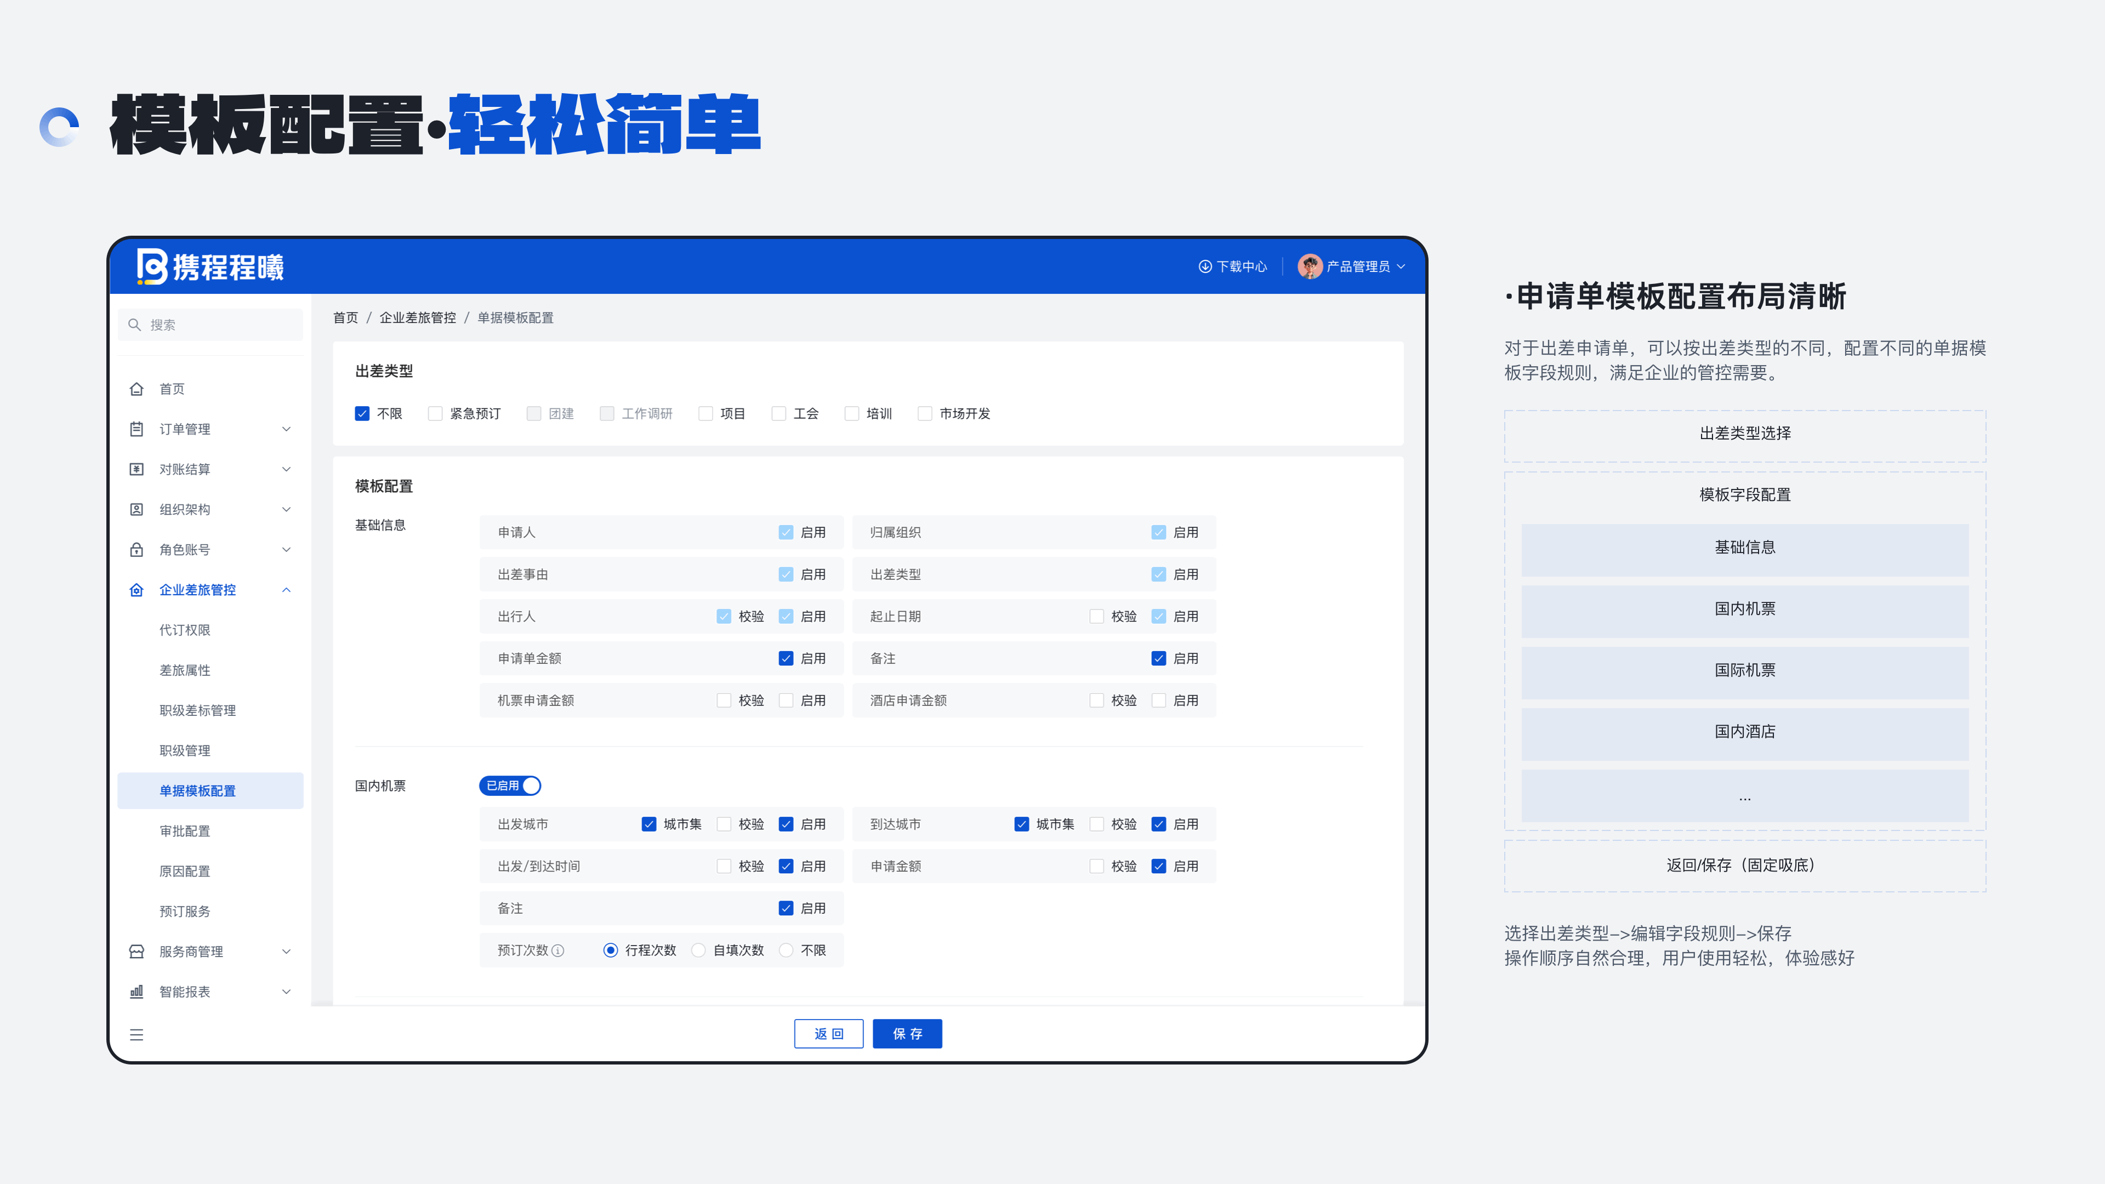Open the 产品管理员 dropdown arrow
Viewport: 2105px width, 1184px height.
click(x=1402, y=266)
